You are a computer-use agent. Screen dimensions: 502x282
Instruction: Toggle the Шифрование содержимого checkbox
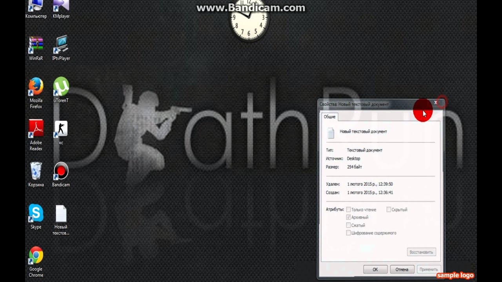348,233
